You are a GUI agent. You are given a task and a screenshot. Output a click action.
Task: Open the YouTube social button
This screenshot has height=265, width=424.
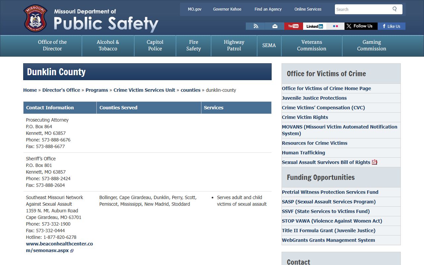[293, 26]
